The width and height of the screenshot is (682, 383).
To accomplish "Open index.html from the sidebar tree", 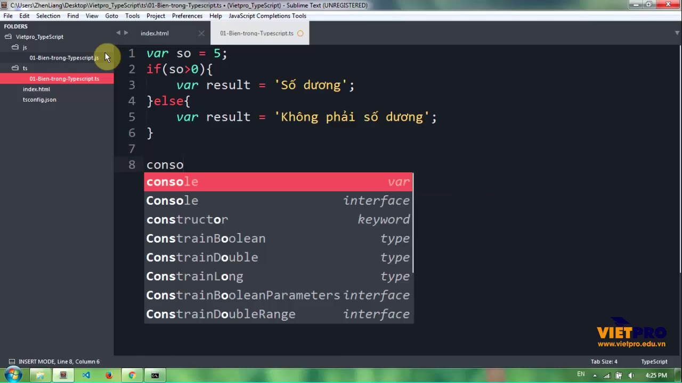I will pyautogui.click(x=36, y=89).
